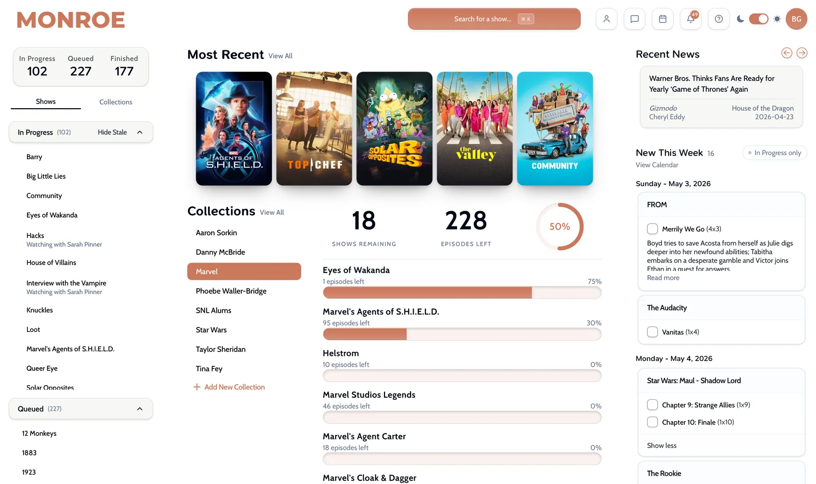Click the Eyes of Wakanda progress bar
Image resolution: width=816 pixels, height=484 pixels.
pyautogui.click(x=462, y=293)
